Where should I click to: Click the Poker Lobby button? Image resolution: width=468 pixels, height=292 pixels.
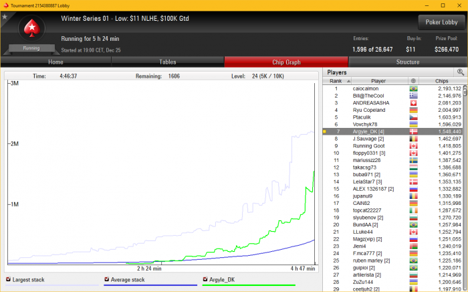pos(441,22)
